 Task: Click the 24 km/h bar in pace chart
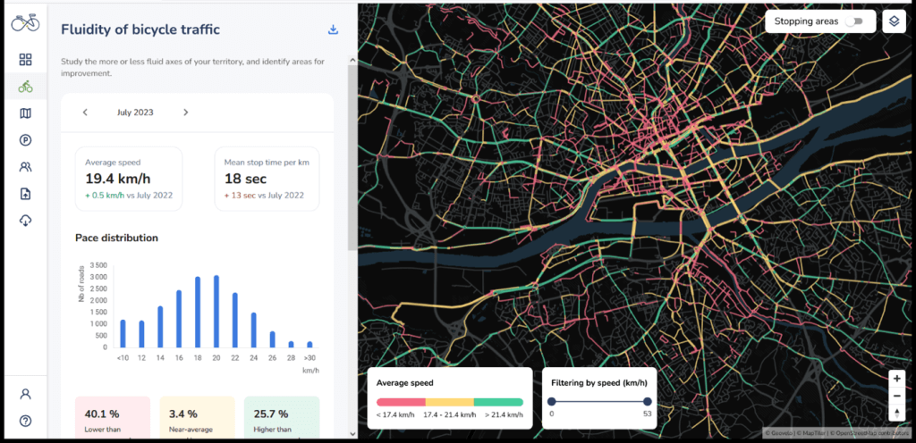click(253, 330)
